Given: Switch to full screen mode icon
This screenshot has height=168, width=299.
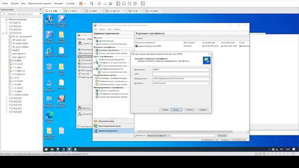Looking at the screenshot, I should [129, 3].
